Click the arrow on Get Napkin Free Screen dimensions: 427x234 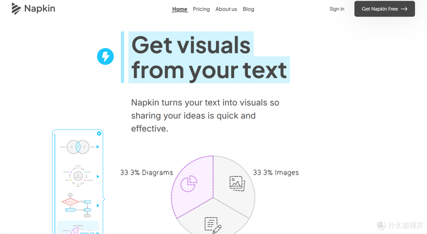[404, 9]
